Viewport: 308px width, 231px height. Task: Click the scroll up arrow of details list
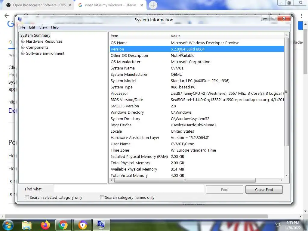[287, 35]
